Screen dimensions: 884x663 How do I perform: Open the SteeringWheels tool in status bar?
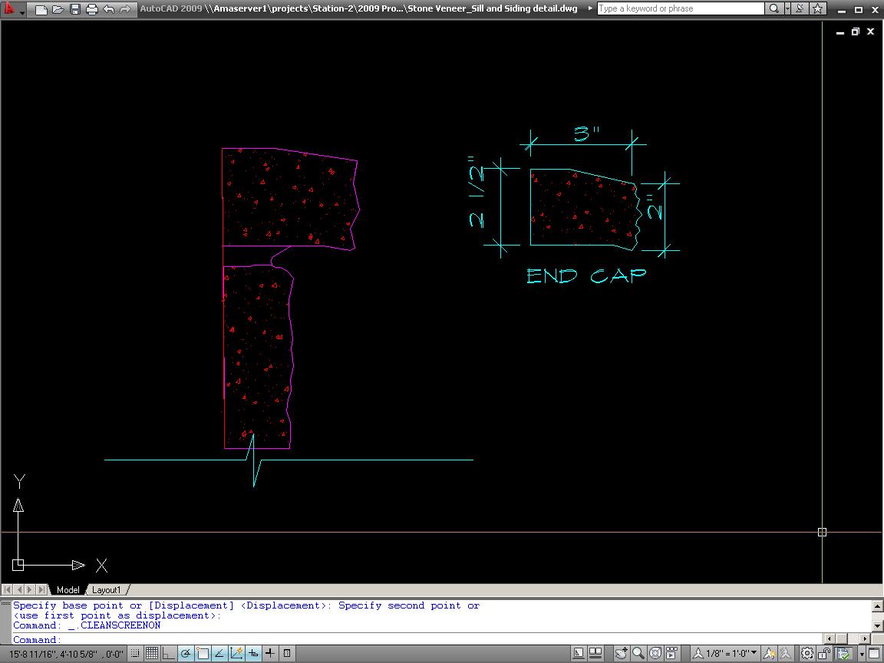tap(657, 654)
